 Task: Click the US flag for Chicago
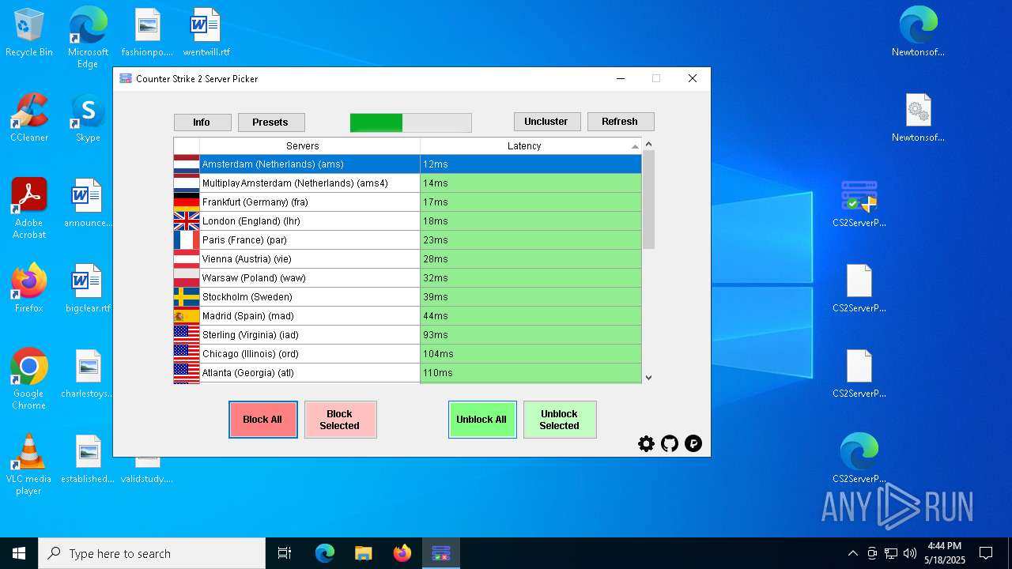tap(187, 354)
